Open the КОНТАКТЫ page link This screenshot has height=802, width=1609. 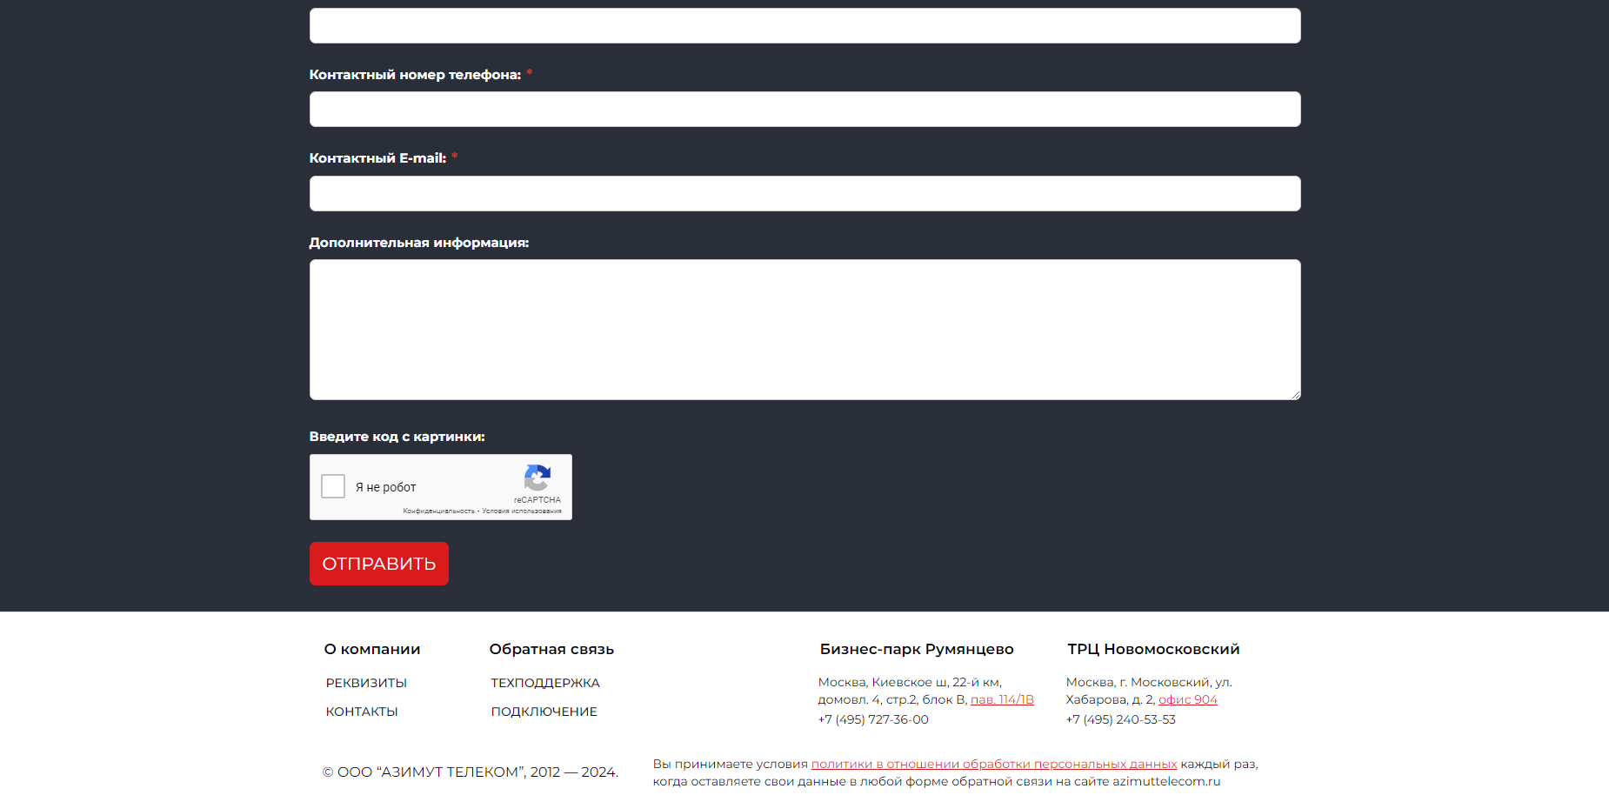pyautogui.click(x=362, y=711)
